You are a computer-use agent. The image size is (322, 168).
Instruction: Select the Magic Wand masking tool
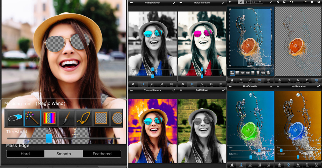click(32, 118)
